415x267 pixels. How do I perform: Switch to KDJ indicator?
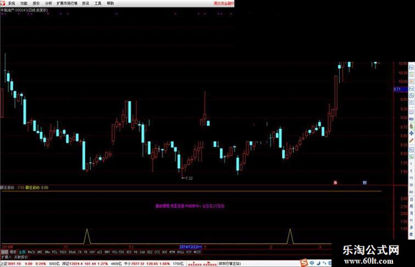(150, 252)
